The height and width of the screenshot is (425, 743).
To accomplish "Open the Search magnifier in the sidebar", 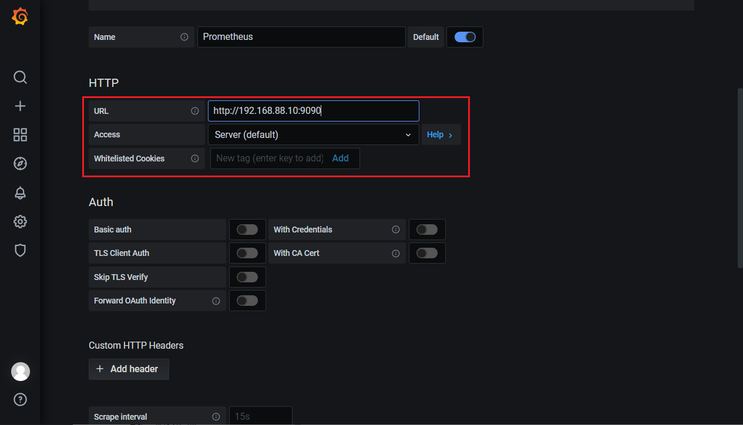I will point(20,77).
